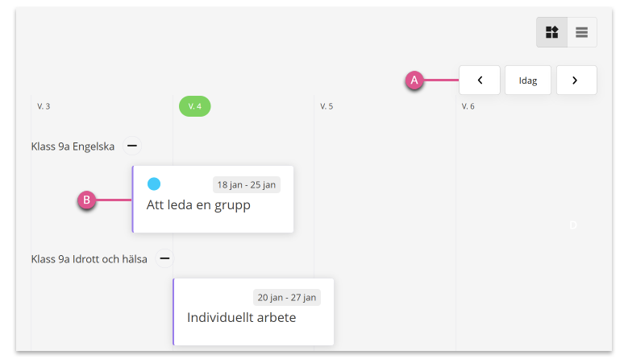624x363 pixels.
Task: Click the V. 5 week label
Action: [x=327, y=106]
